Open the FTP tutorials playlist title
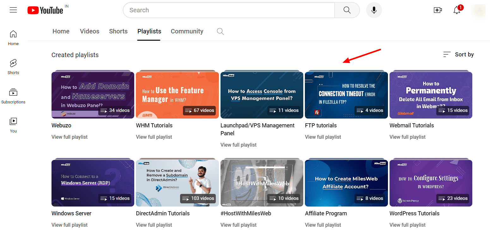490x233 pixels. (x=321, y=125)
